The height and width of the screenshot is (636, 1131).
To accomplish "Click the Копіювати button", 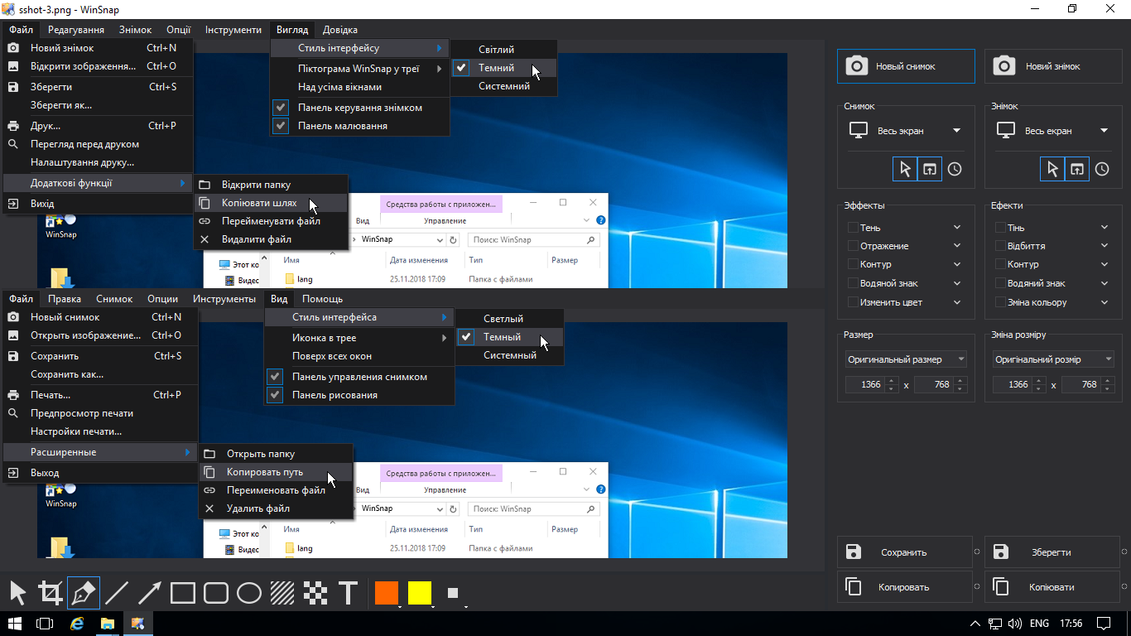I will [x=1052, y=587].
